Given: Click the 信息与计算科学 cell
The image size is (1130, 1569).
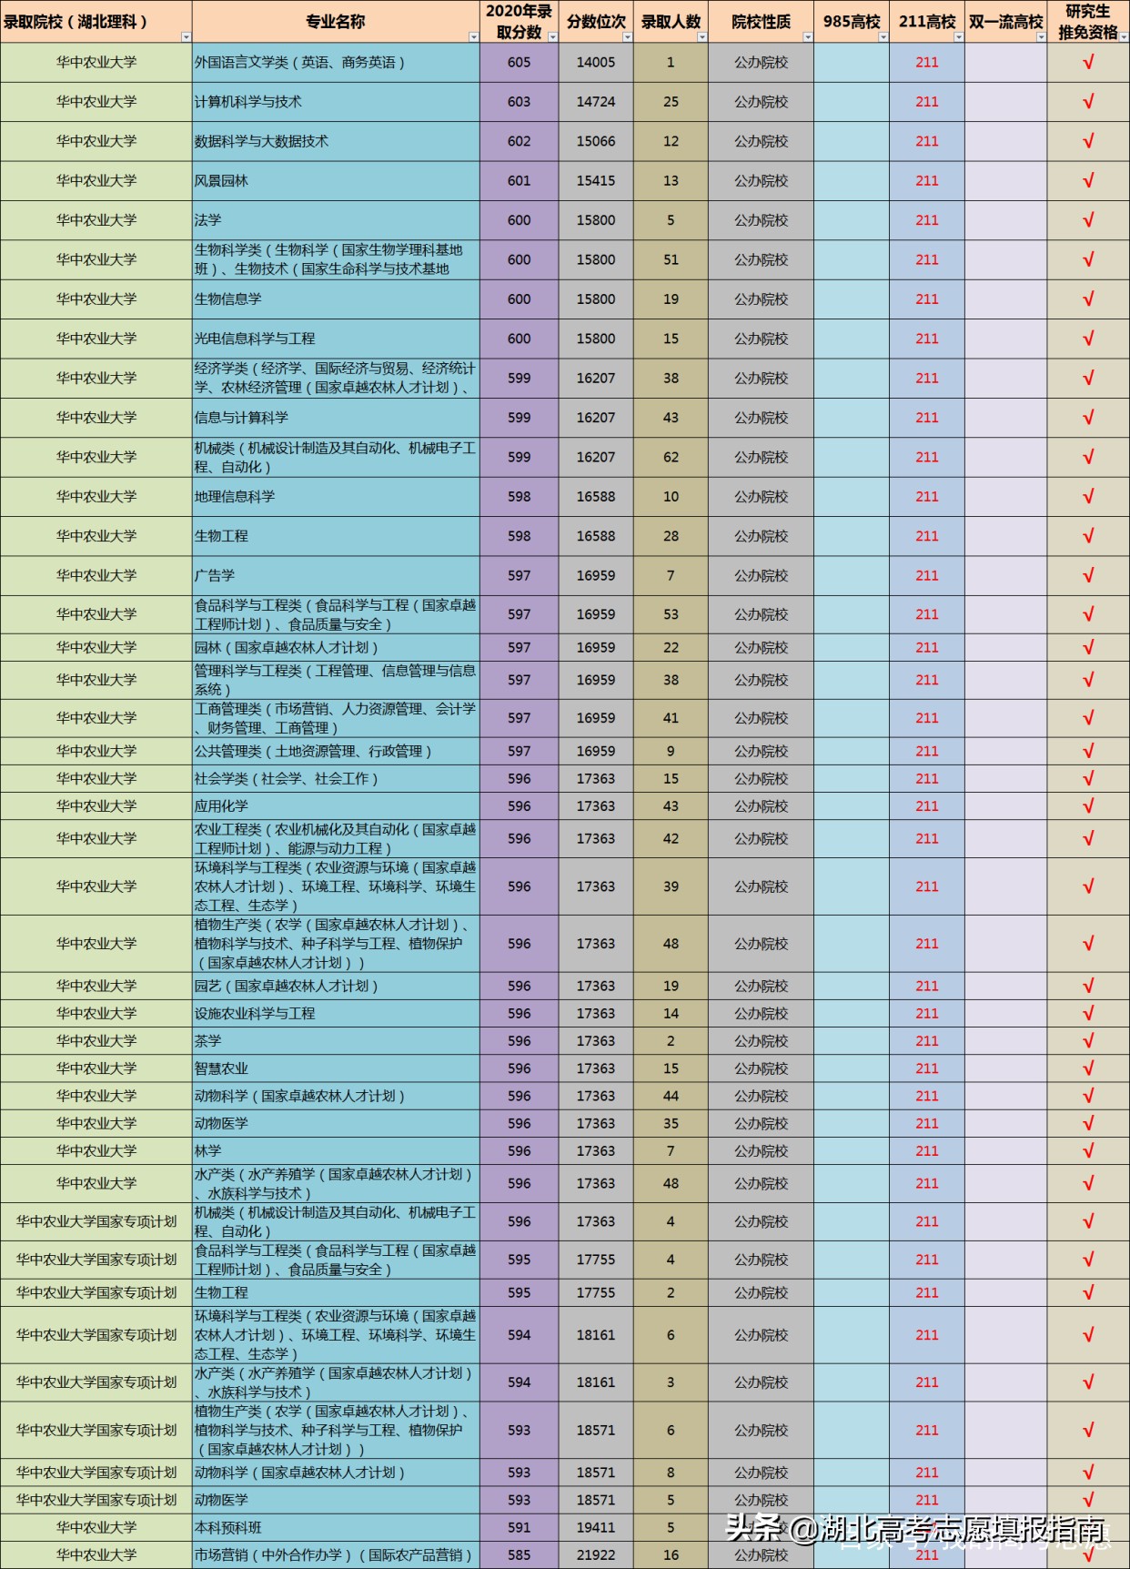Looking at the screenshot, I should coord(336,418).
